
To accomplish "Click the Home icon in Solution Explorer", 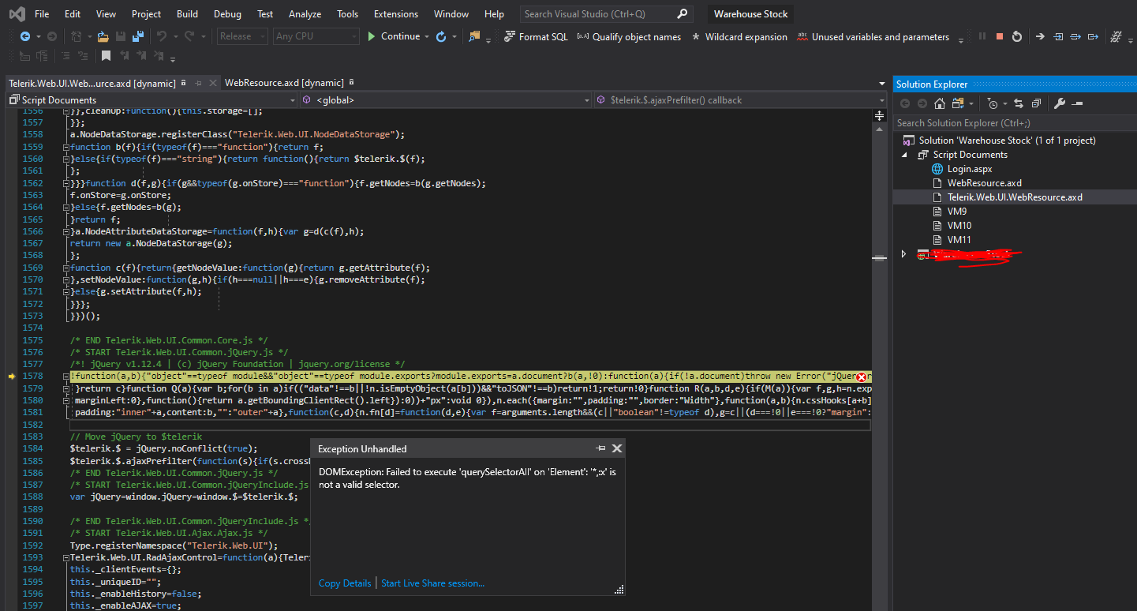I will point(939,103).
